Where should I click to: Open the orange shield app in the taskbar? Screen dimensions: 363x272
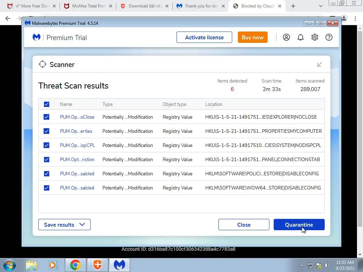point(97,265)
